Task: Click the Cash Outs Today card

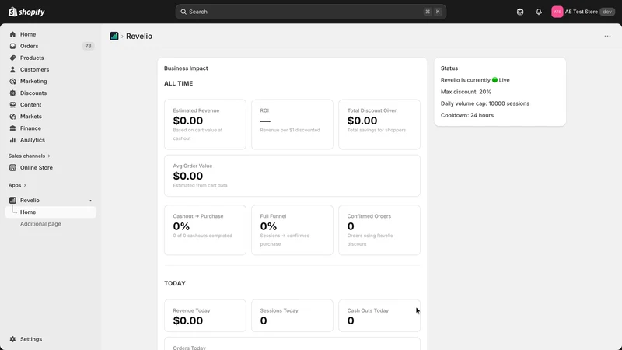Action: click(379, 316)
